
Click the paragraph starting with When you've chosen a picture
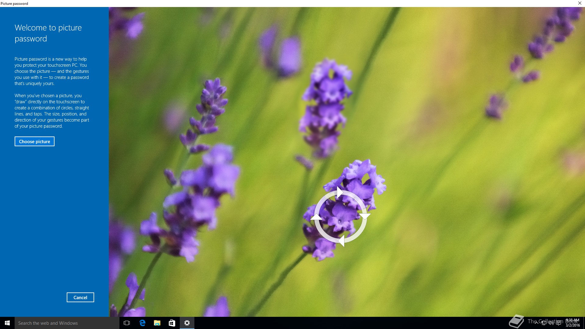click(x=52, y=111)
